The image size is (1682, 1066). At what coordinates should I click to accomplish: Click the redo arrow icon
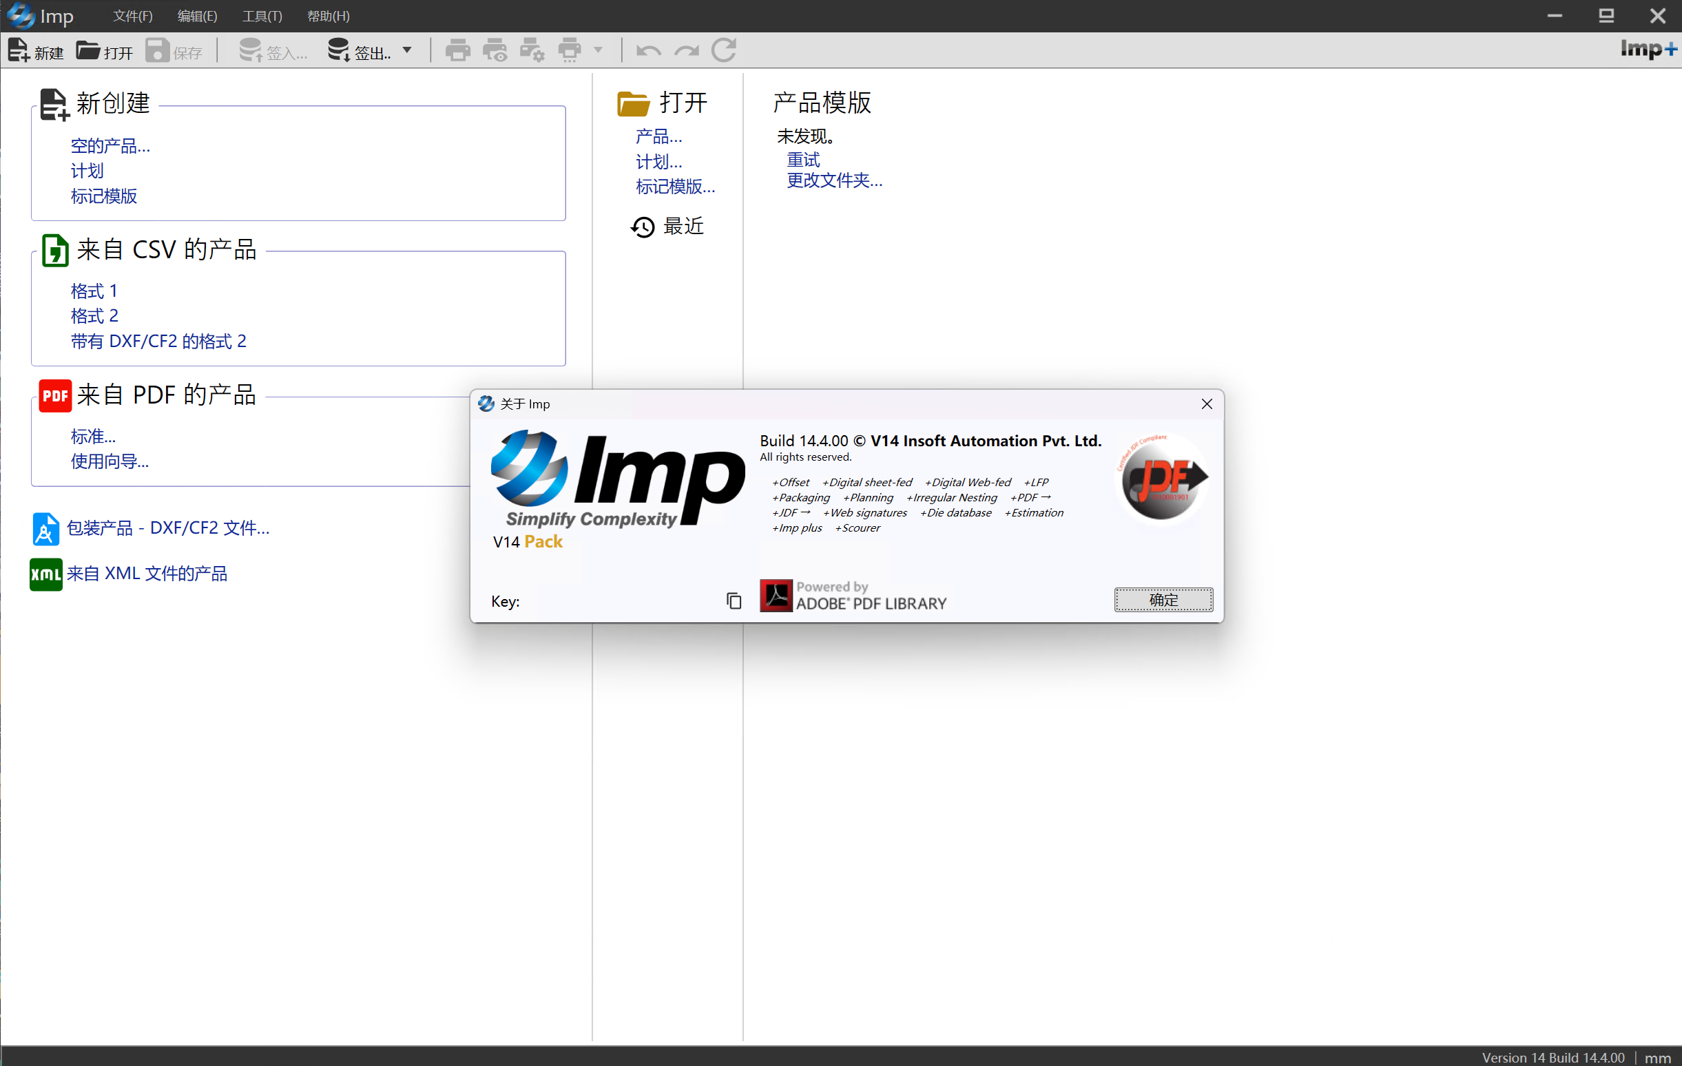pos(687,51)
